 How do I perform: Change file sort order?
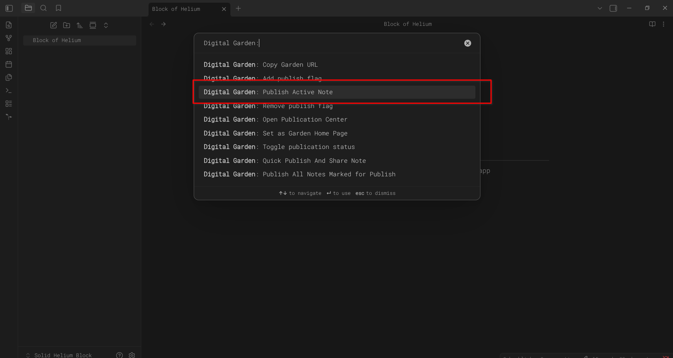click(80, 25)
